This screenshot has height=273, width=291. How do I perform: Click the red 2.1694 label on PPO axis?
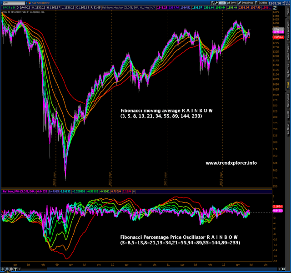pyautogui.click(x=278, y=207)
